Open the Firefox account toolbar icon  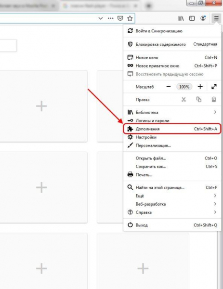click(x=203, y=18)
